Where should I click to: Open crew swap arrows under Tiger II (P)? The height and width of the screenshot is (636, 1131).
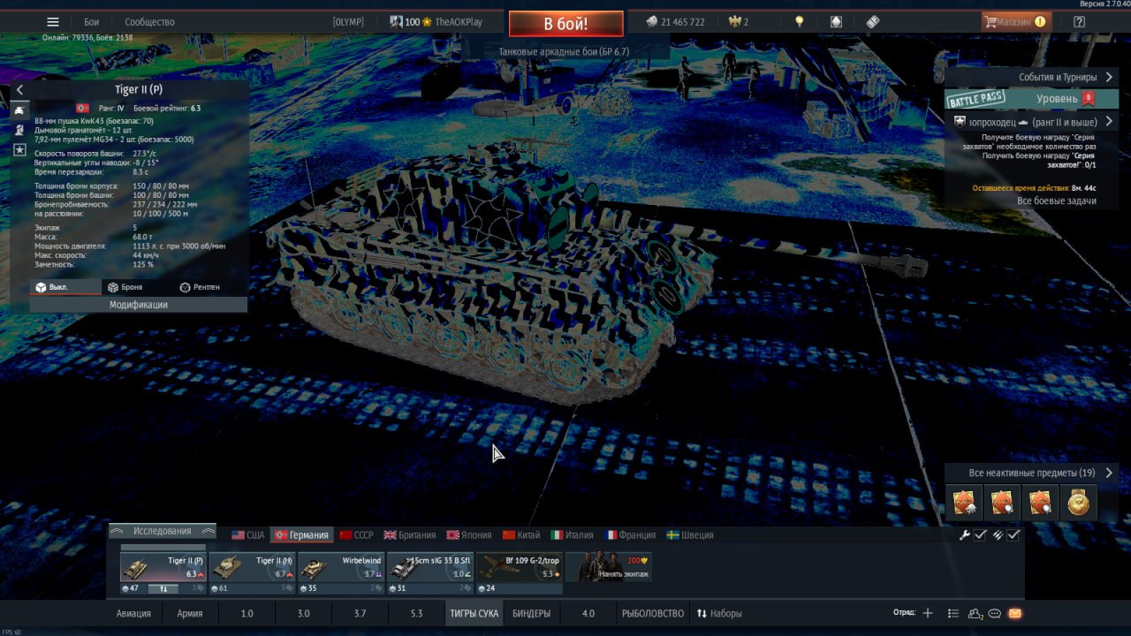[163, 588]
